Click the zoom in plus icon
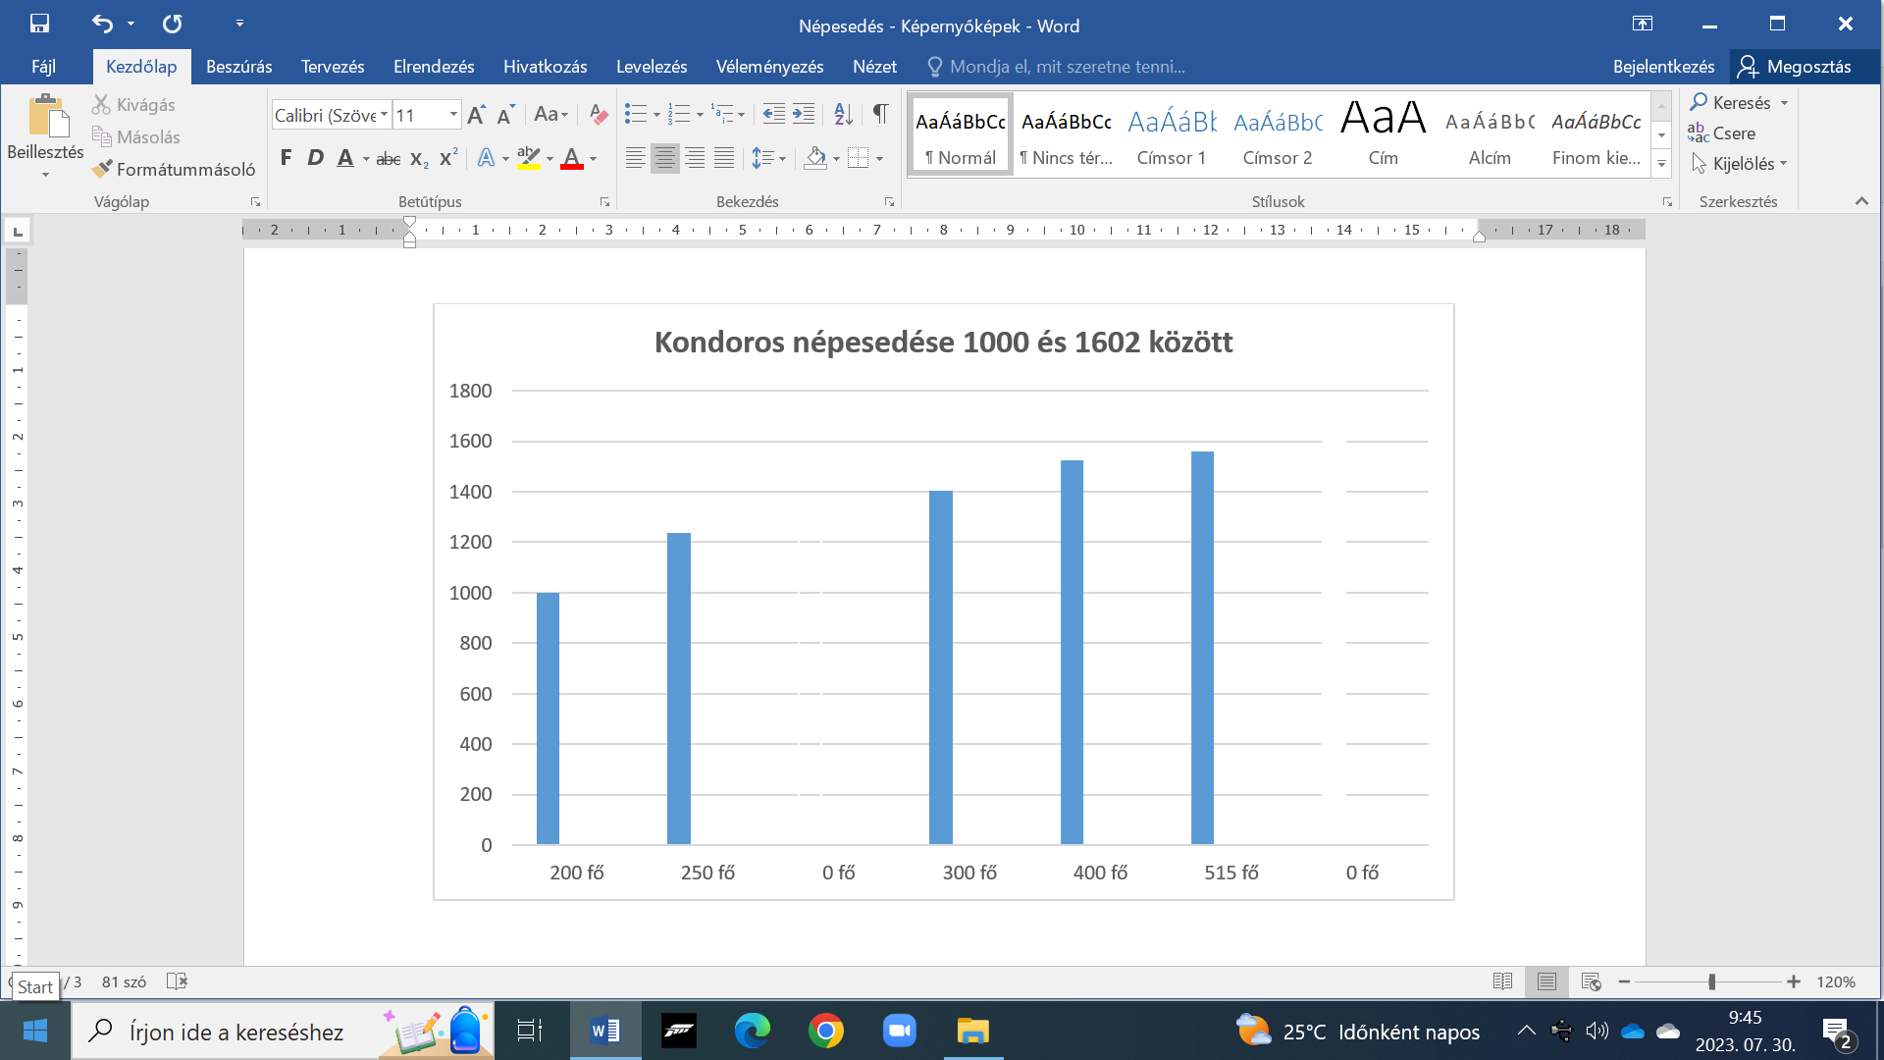The height and width of the screenshot is (1060, 1884). click(x=1794, y=981)
